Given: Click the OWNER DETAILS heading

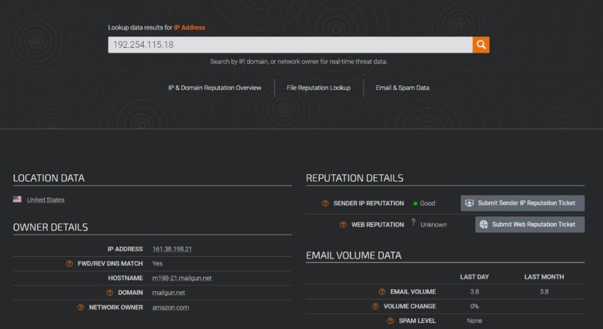Looking at the screenshot, I should pos(51,227).
